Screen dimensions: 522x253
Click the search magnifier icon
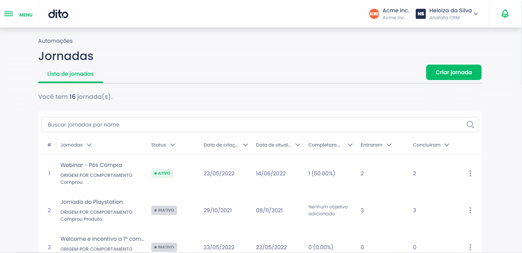coord(470,125)
